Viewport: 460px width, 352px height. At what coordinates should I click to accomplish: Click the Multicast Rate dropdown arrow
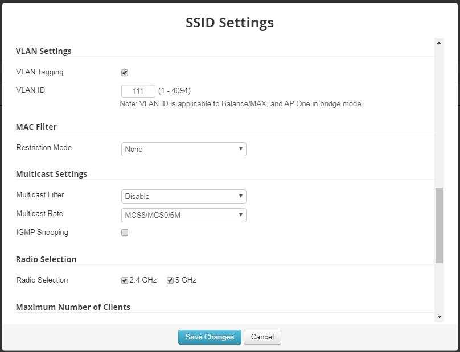(241, 215)
